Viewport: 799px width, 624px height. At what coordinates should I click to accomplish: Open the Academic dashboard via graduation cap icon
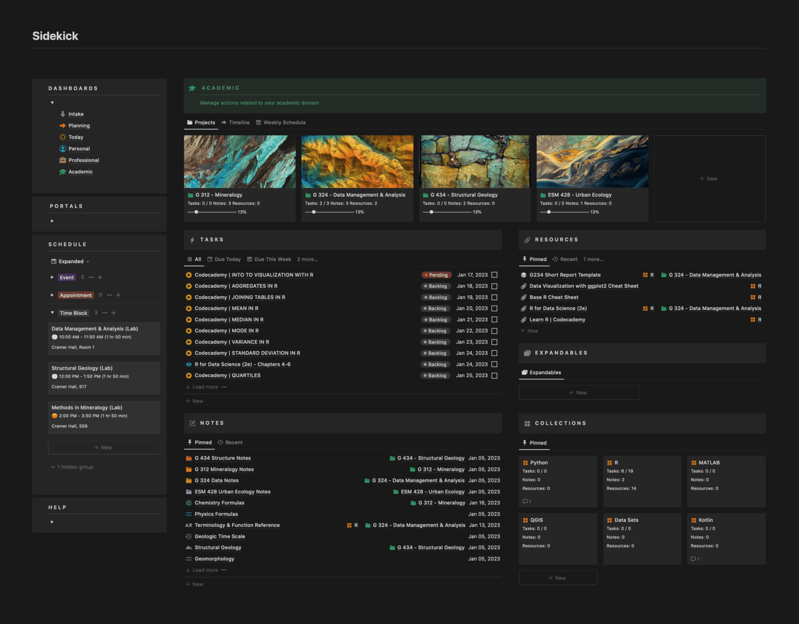click(x=62, y=172)
